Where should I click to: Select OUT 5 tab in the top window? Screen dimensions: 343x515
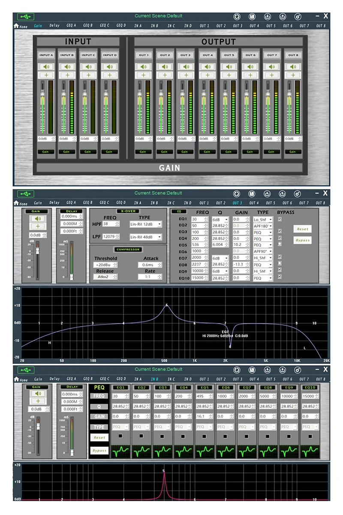point(271,26)
